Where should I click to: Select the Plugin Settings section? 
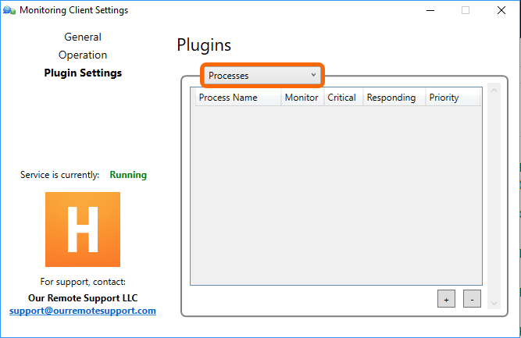click(83, 73)
